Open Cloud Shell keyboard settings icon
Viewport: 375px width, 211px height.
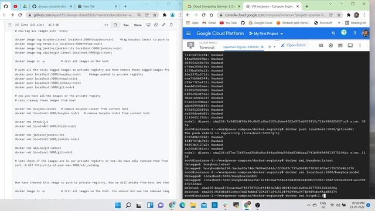(x=321, y=45)
